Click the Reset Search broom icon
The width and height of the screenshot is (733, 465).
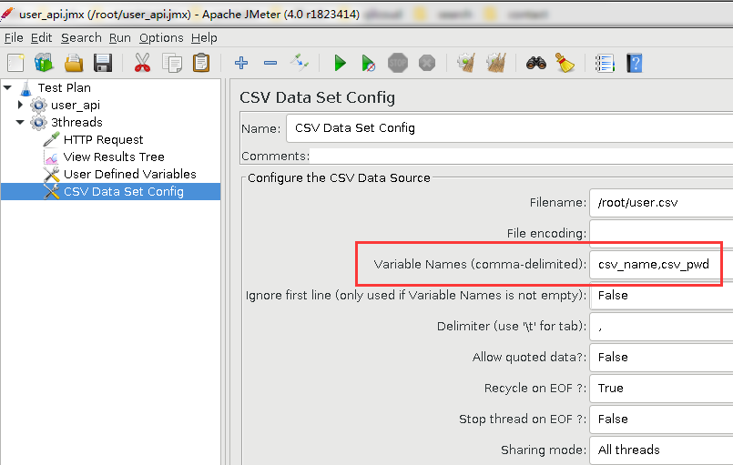pyautogui.click(x=565, y=63)
